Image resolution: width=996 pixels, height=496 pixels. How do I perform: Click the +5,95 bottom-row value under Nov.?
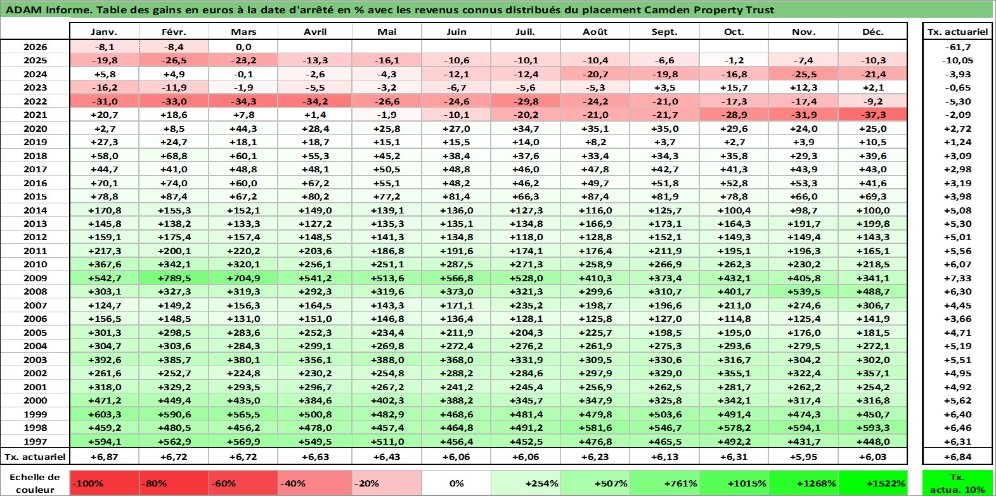[x=803, y=457]
